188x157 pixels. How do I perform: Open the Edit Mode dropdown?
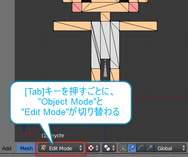(61, 148)
